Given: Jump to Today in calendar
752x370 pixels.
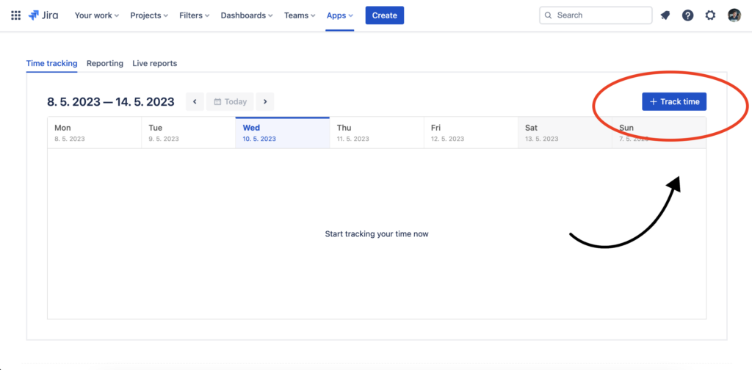Looking at the screenshot, I should tap(230, 101).
